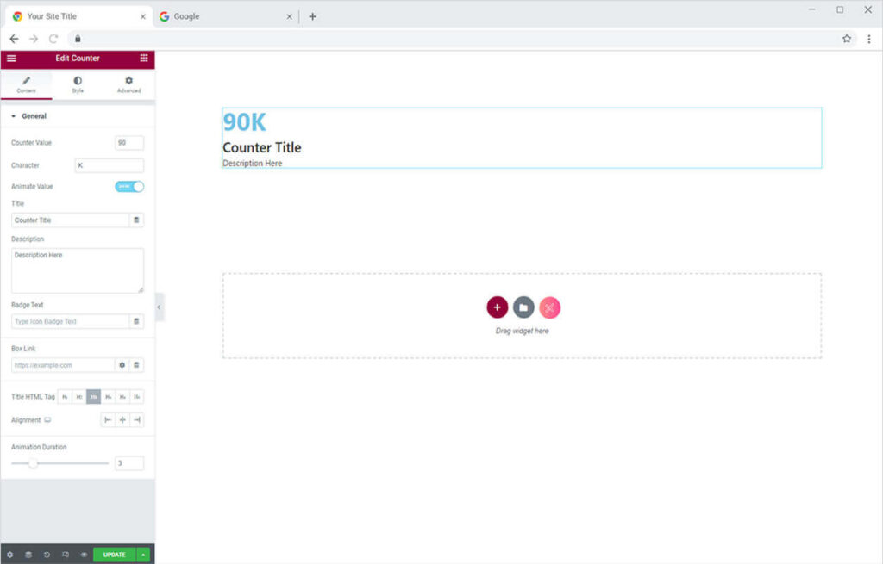Open the Navigator layers icon

(28, 555)
